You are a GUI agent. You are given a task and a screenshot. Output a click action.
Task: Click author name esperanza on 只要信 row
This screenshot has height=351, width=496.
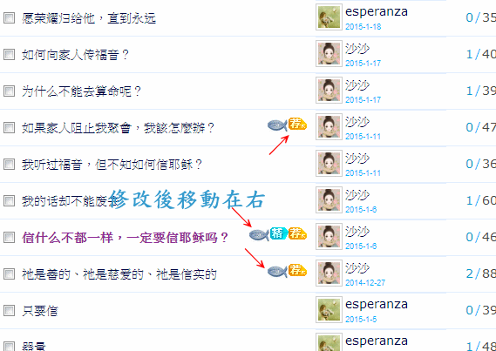pyautogui.click(x=377, y=305)
